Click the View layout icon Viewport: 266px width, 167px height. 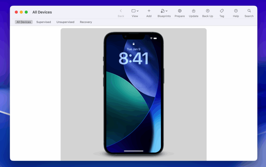pos(134,11)
